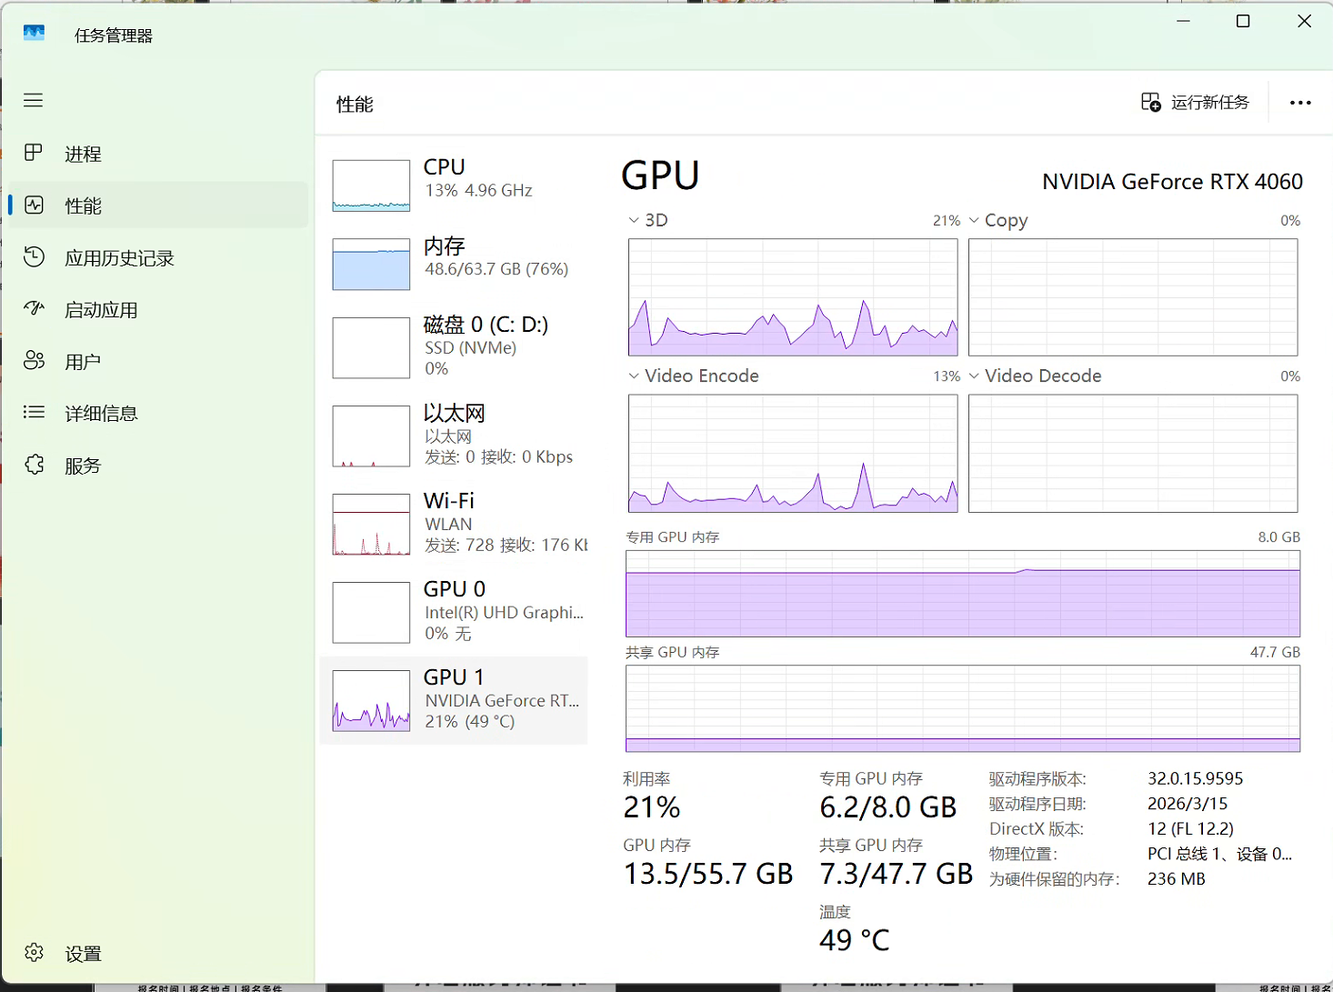Click the 21% utilization value

click(x=651, y=807)
